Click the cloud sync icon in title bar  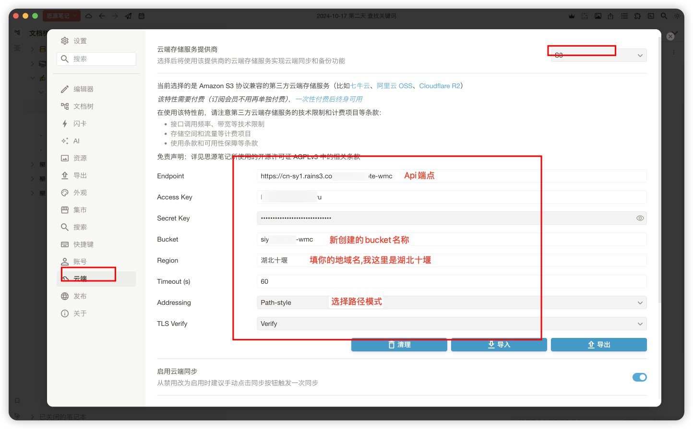tap(89, 16)
